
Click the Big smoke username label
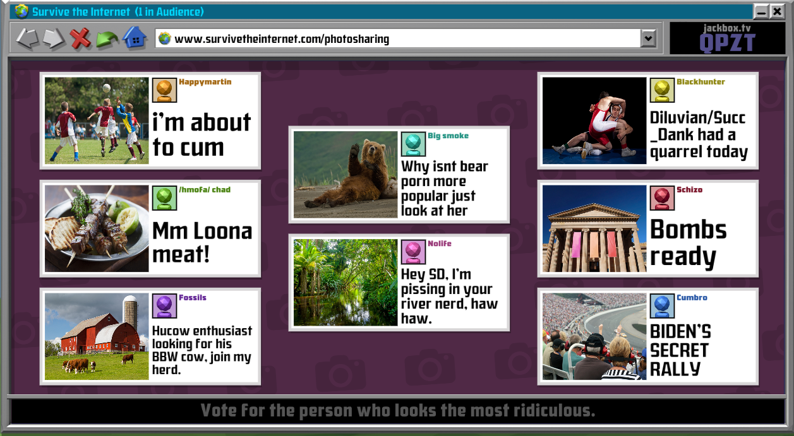click(448, 136)
